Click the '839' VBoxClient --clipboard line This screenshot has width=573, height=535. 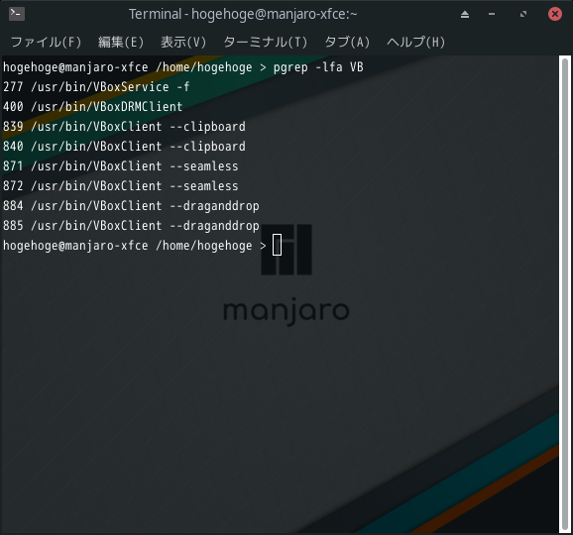pos(124,127)
